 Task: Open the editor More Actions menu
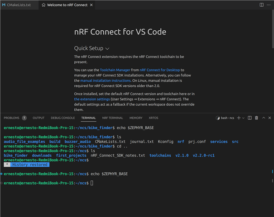tap(269, 5)
